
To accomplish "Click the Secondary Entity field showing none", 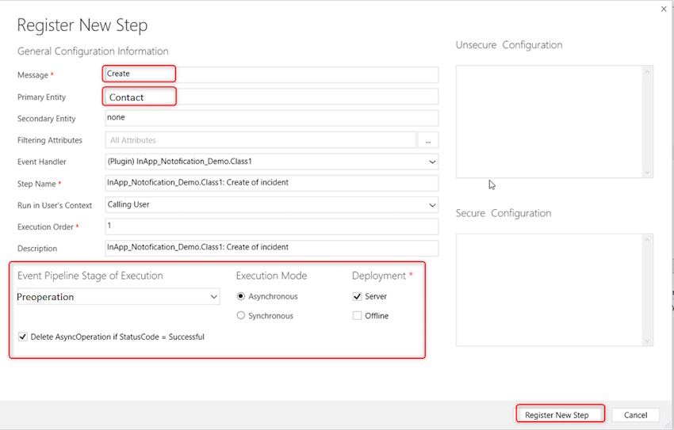I will tap(272, 118).
